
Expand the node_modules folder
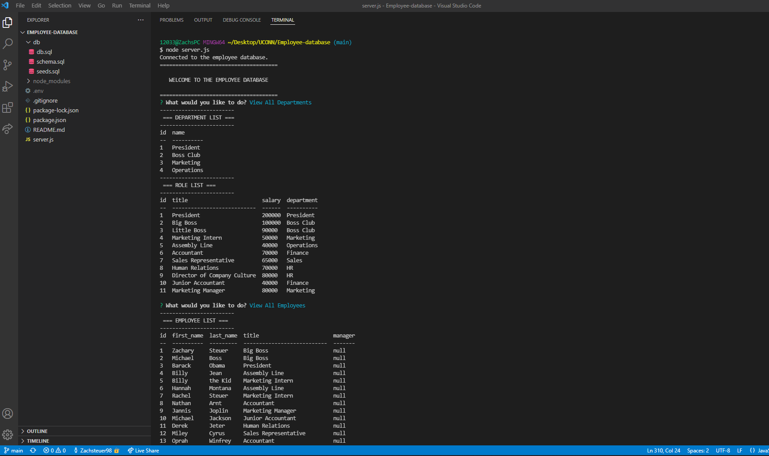tap(51, 81)
